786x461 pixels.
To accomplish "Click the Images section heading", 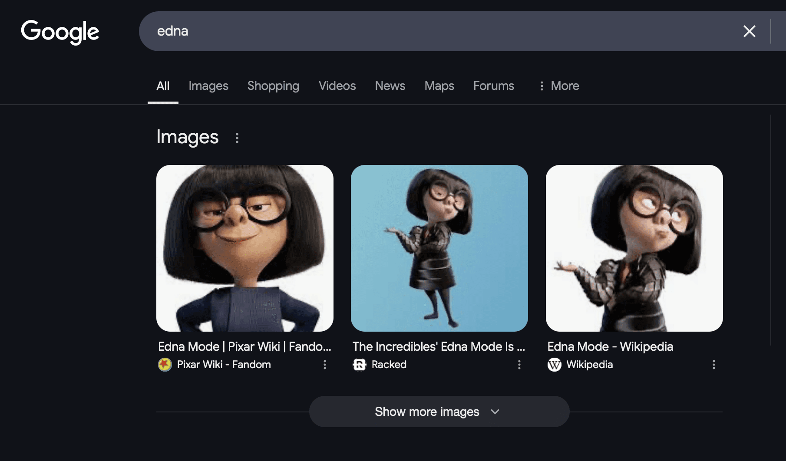I will (188, 137).
